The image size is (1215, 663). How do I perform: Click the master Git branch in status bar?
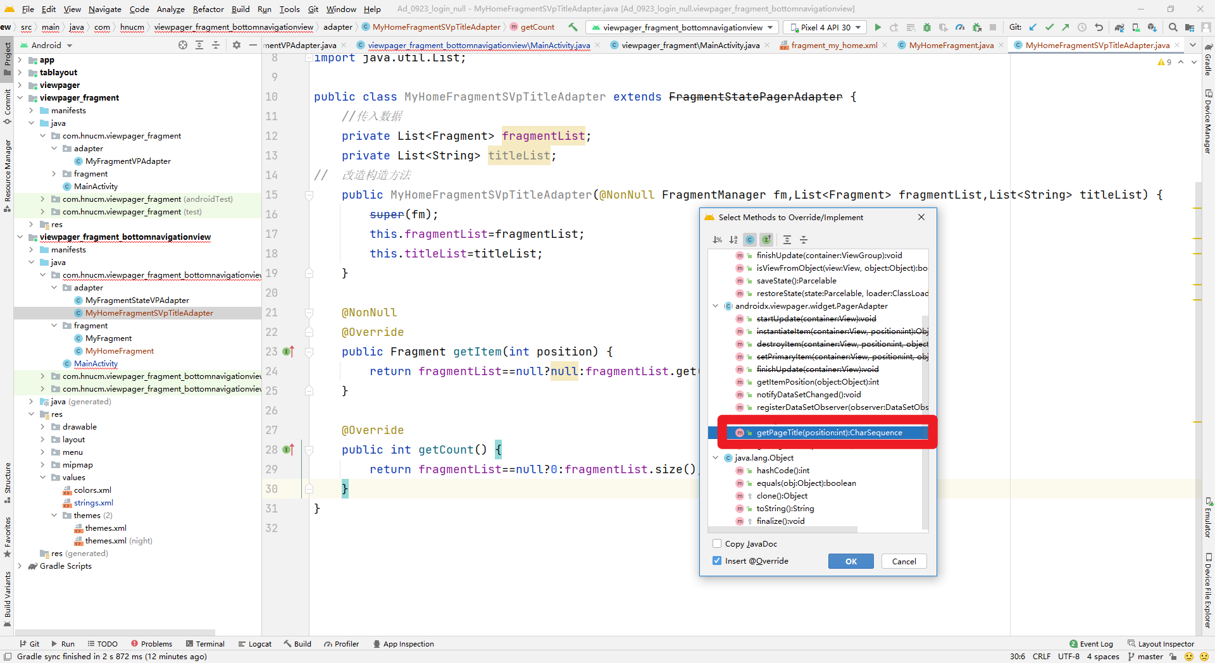[x=1145, y=657]
